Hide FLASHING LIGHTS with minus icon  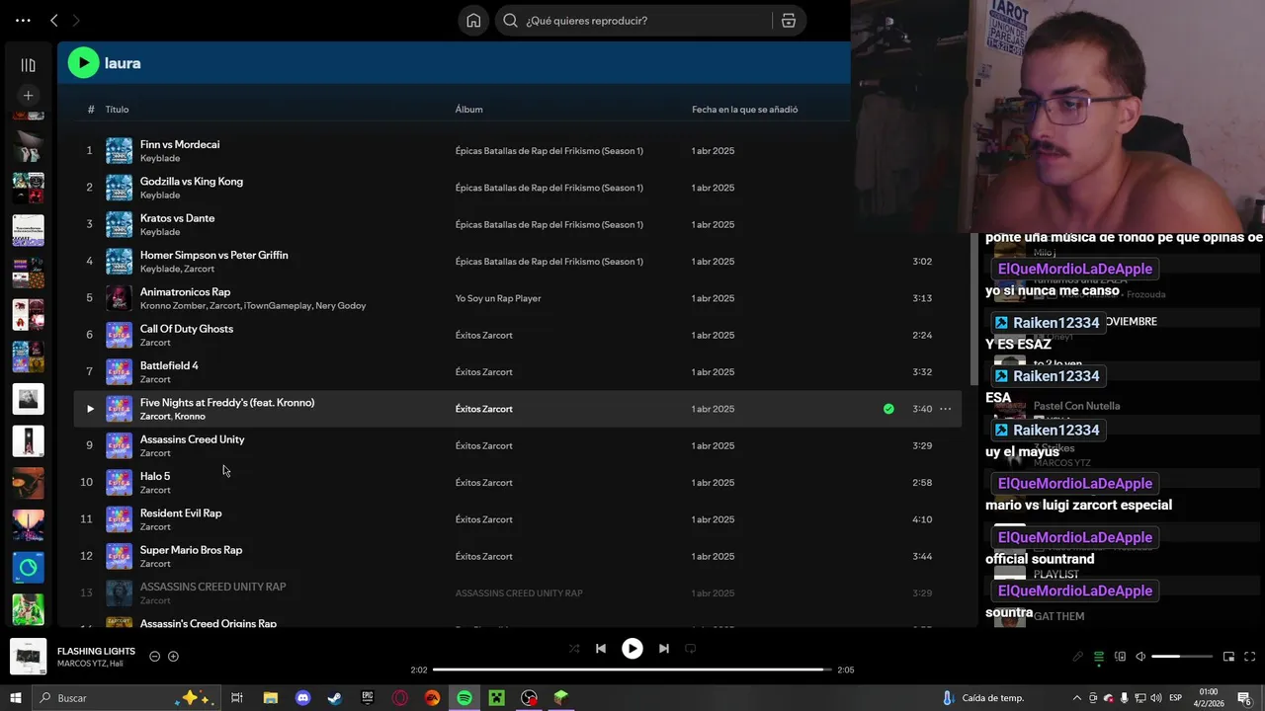pos(154,657)
